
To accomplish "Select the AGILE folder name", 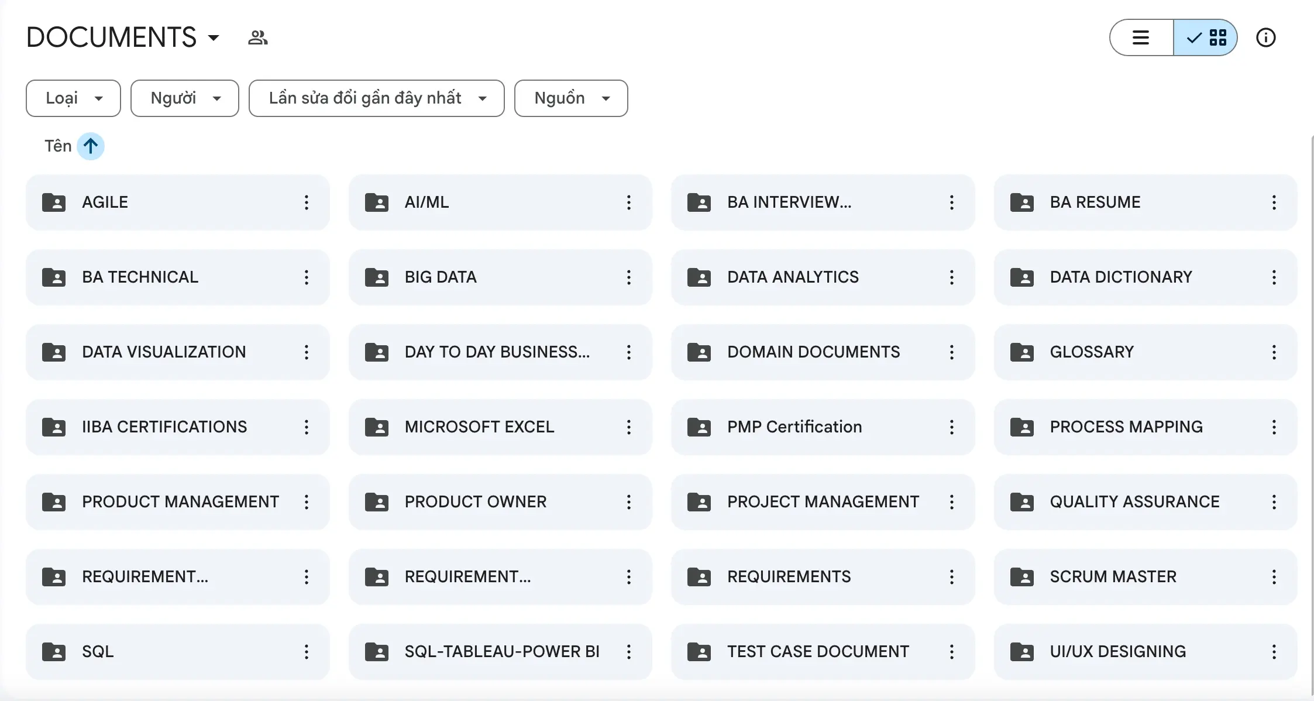I will pyautogui.click(x=105, y=202).
